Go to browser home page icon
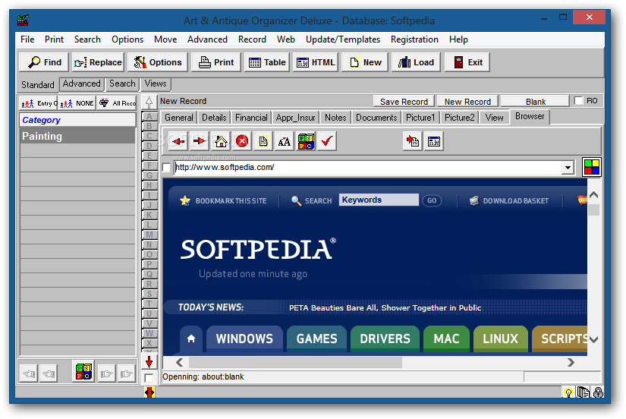The width and height of the screenshot is (626, 419). coord(221,141)
